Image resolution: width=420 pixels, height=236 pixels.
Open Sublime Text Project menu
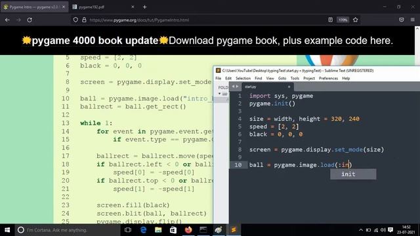pyautogui.click(x=309, y=79)
